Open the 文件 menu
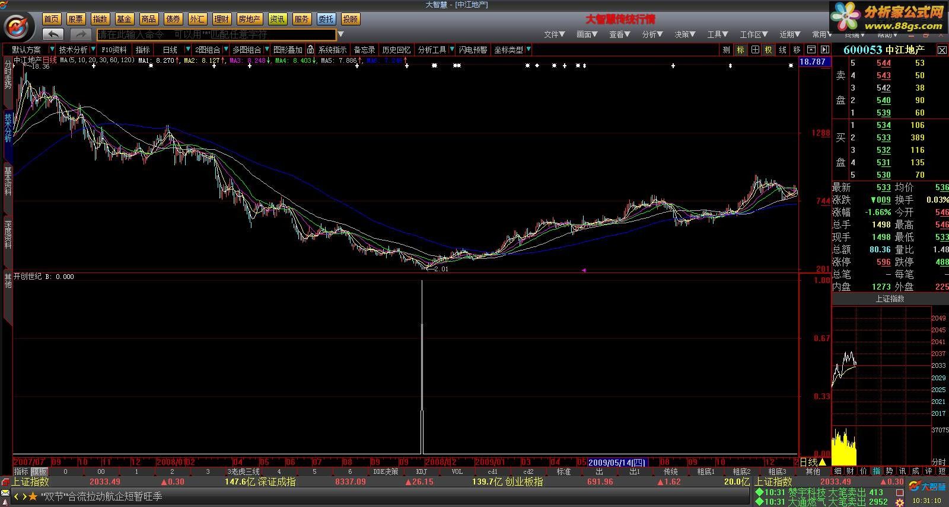Image resolution: width=949 pixels, height=507 pixels. click(555, 34)
